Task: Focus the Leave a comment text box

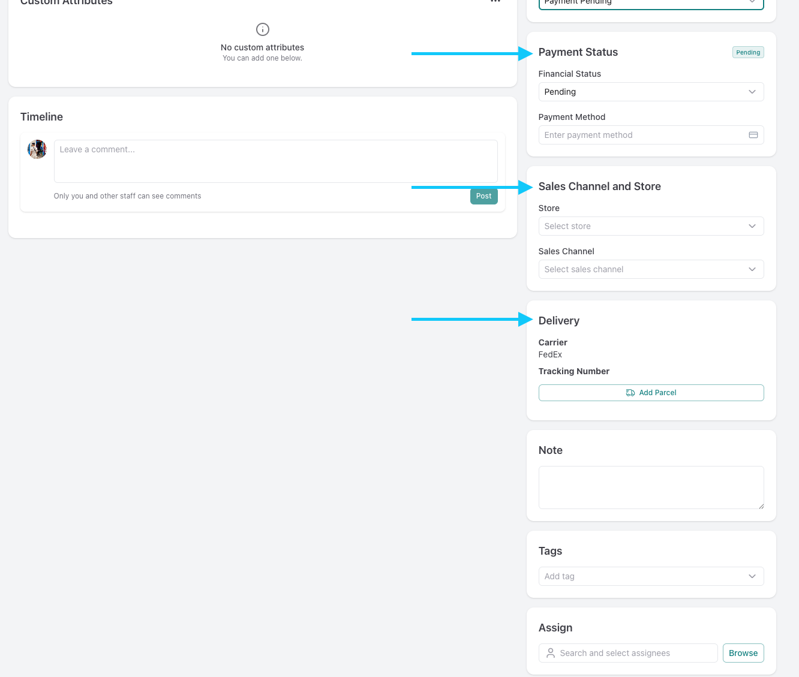Action: [275, 161]
